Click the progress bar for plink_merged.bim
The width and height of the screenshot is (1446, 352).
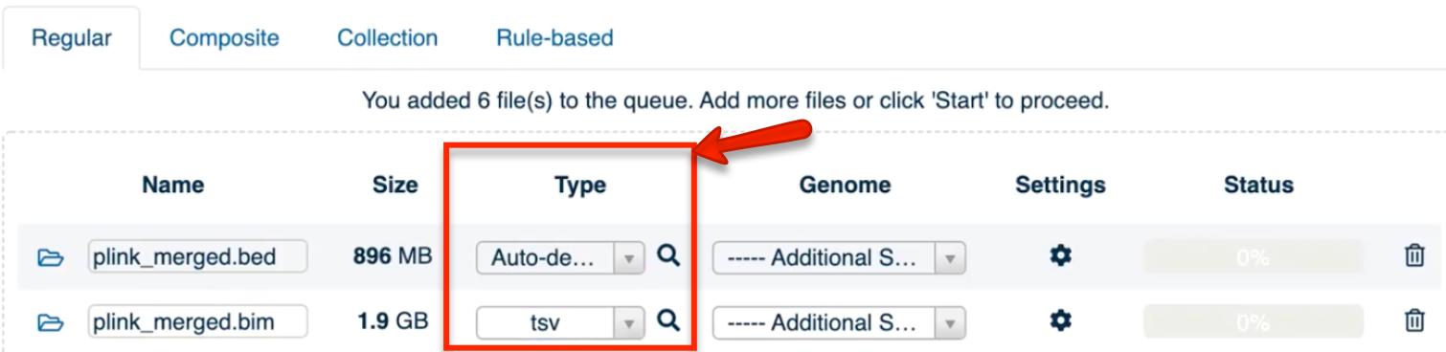tap(1253, 322)
